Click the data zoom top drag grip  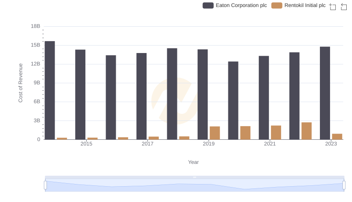point(194,177)
